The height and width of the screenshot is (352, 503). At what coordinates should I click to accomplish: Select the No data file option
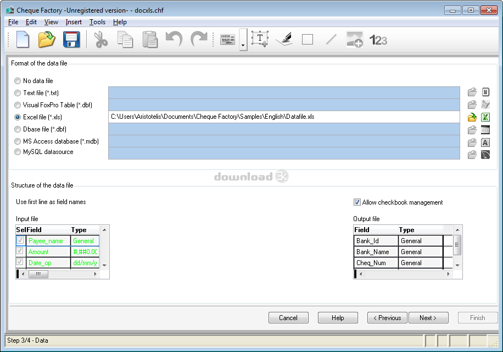18,81
